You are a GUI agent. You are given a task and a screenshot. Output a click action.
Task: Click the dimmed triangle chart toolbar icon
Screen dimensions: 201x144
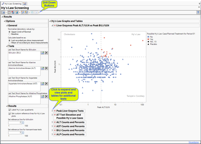pos(36,13)
